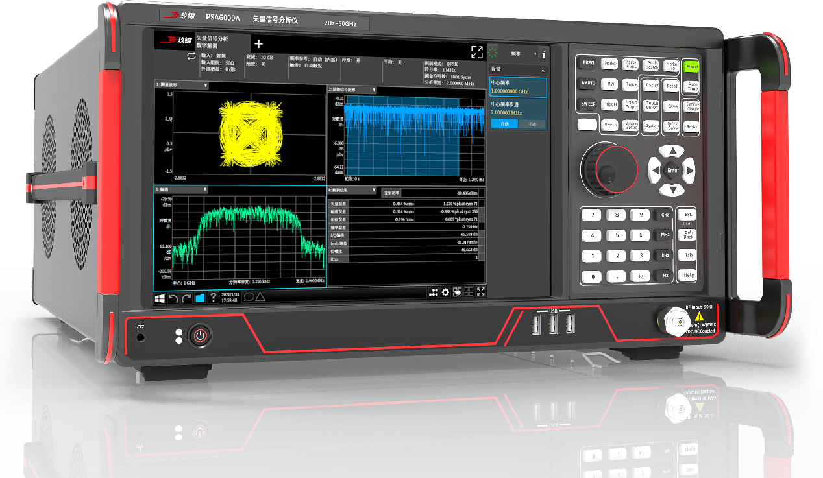Click the green spinning busy indicator icon
Screen dimensions: 823x478
click(x=493, y=53)
